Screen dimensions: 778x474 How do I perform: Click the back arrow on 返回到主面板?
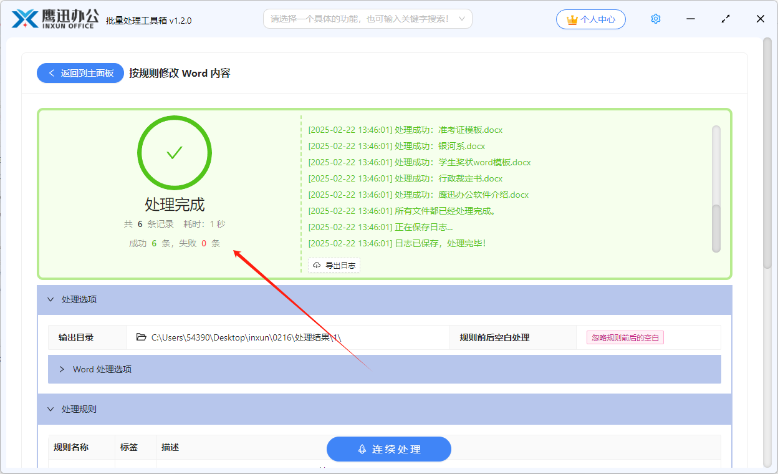click(x=52, y=73)
